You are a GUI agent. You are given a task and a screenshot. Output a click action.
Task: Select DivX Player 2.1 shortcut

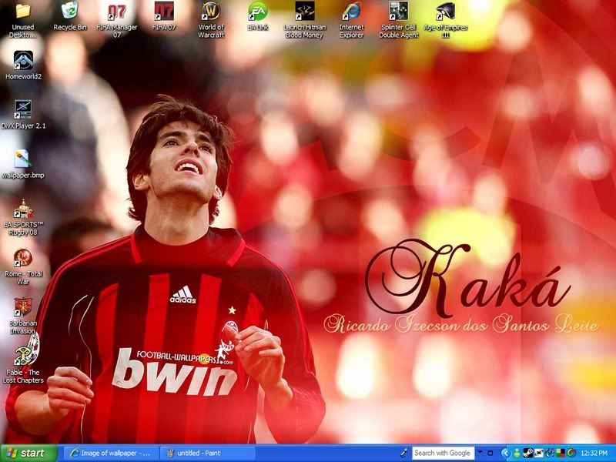23,115
